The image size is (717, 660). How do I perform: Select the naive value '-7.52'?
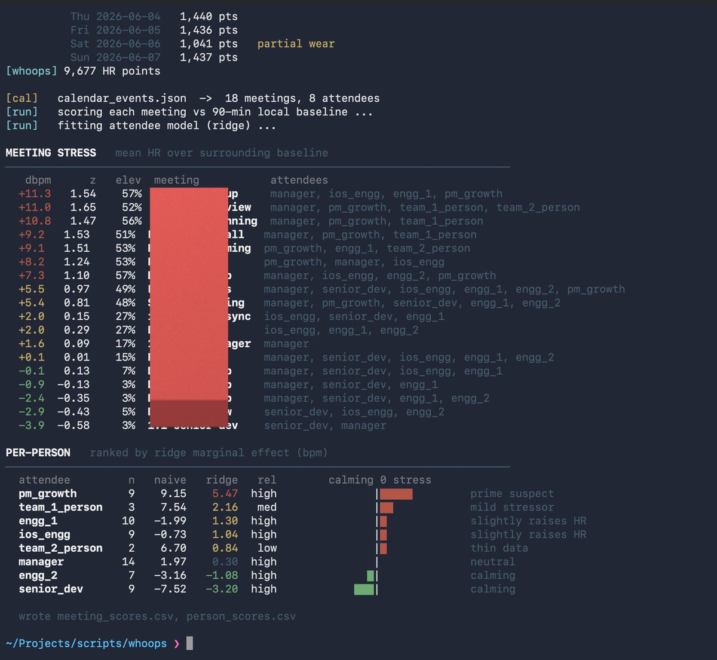pyautogui.click(x=170, y=589)
